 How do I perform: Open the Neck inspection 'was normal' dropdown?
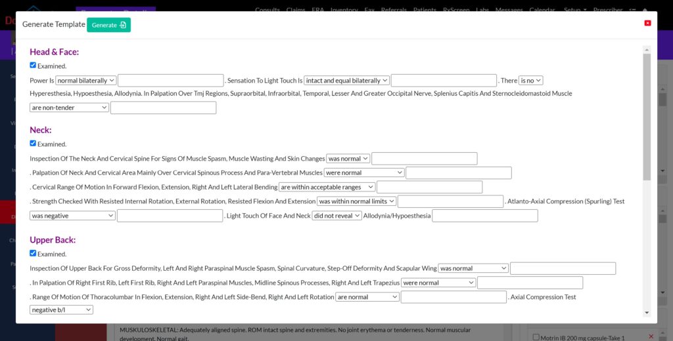348,159
